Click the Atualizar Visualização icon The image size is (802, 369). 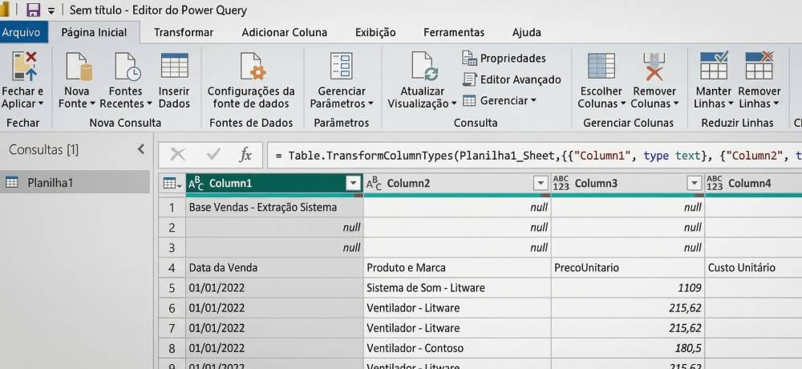pos(424,66)
